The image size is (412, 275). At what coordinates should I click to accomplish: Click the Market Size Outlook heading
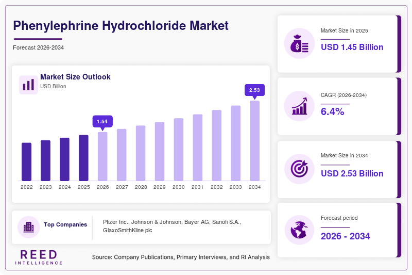click(75, 77)
